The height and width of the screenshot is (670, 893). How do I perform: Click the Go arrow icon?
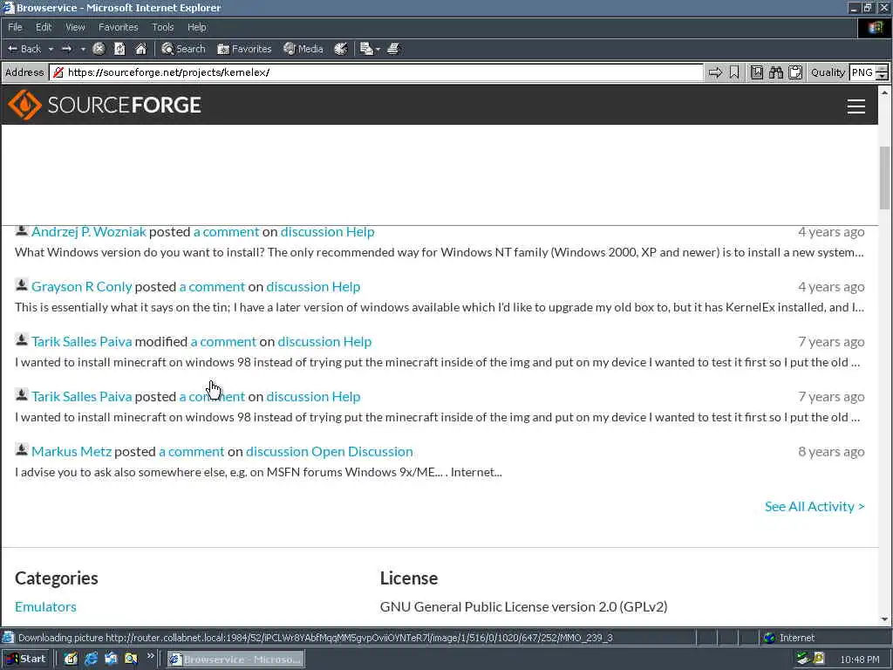715,72
